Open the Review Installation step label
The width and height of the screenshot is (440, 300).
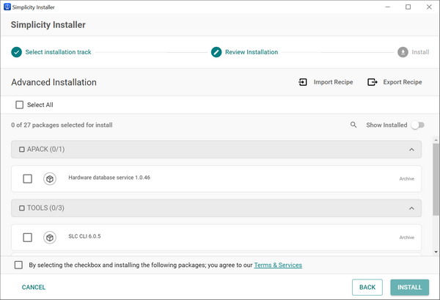252,52
